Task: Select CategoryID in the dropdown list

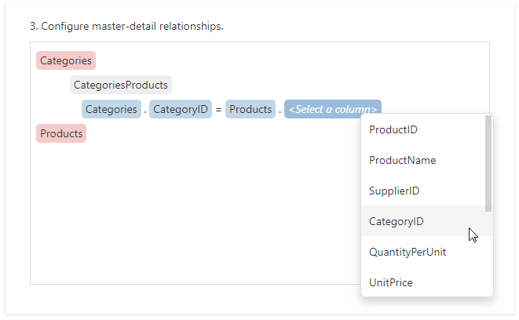Action: pyautogui.click(x=396, y=221)
